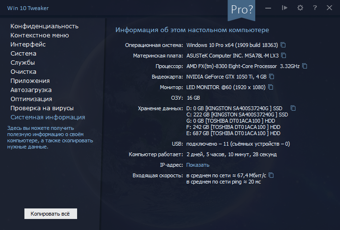Select the Очистка section
Image resolution: width=340 pixels, height=230 pixels.
point(23,72)
